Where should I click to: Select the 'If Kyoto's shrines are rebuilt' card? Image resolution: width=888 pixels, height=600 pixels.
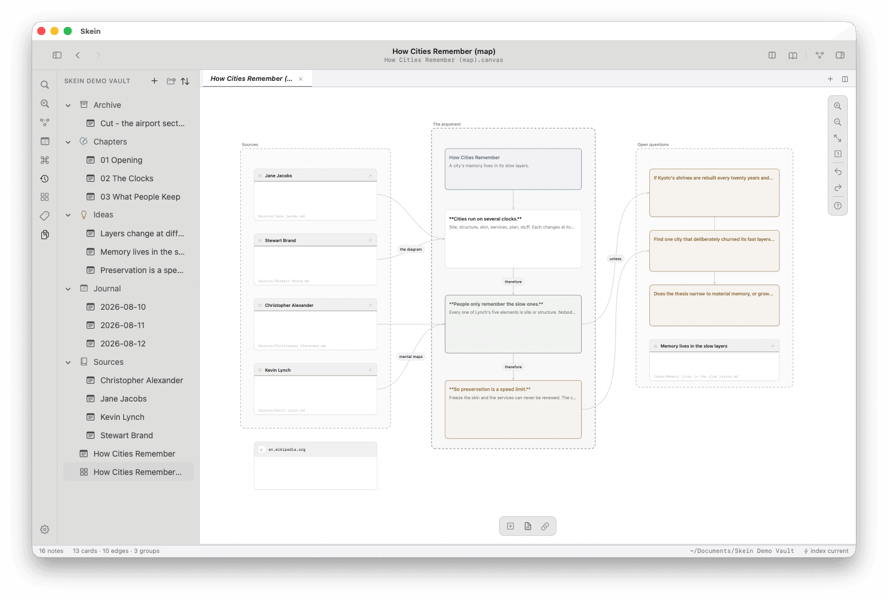[x=714, y=193]
